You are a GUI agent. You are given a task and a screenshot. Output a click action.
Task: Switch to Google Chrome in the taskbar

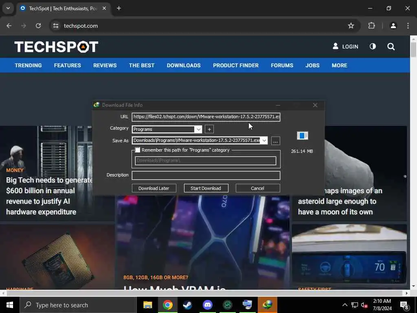(x=167, y=305)
